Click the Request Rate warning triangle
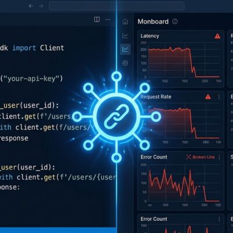 (208, 97)
